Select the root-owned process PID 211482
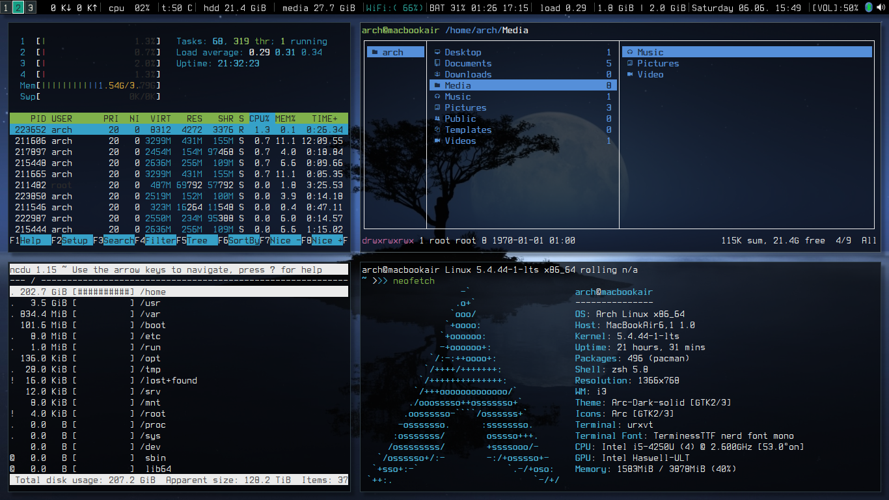 (x=179, y=185)
